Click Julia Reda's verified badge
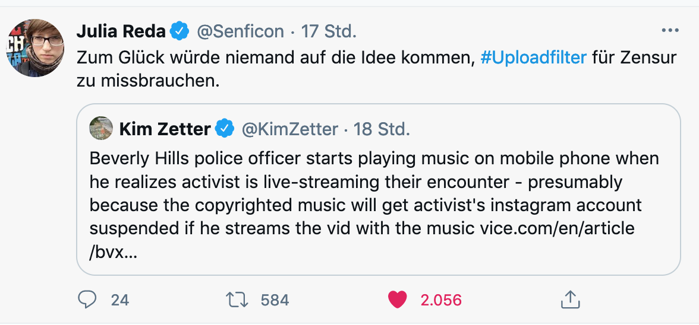699x325 pixels. tap(180, 31)
